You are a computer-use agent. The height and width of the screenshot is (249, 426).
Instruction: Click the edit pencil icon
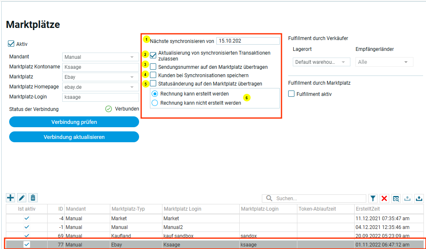click(22, 198)
